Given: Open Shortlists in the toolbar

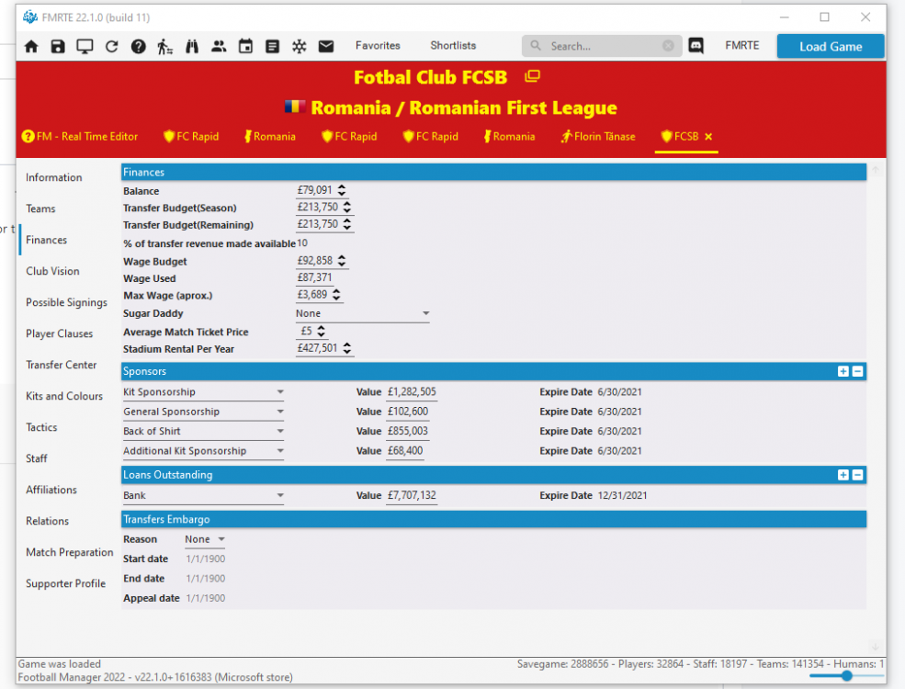Looking at the screenshot, I should point(453,46).
